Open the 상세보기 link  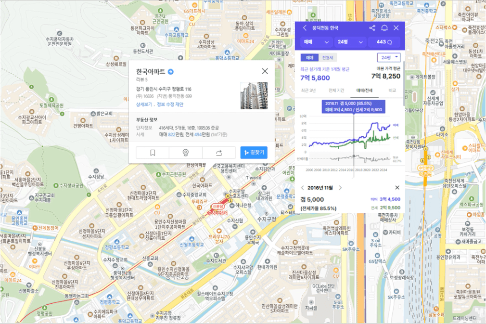144,104
